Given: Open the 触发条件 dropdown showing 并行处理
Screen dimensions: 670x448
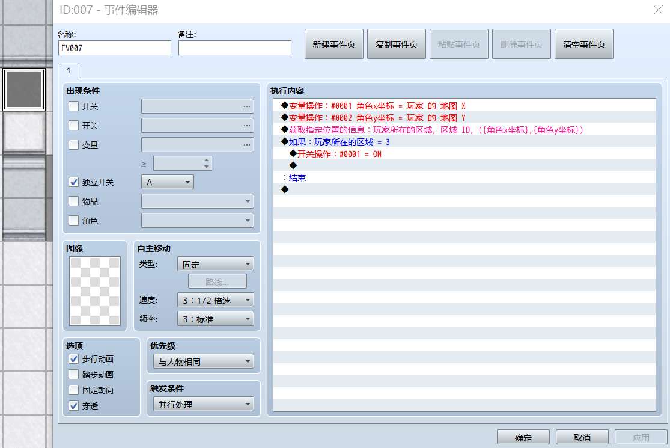Looking at the screenshot, I should 203,404.
